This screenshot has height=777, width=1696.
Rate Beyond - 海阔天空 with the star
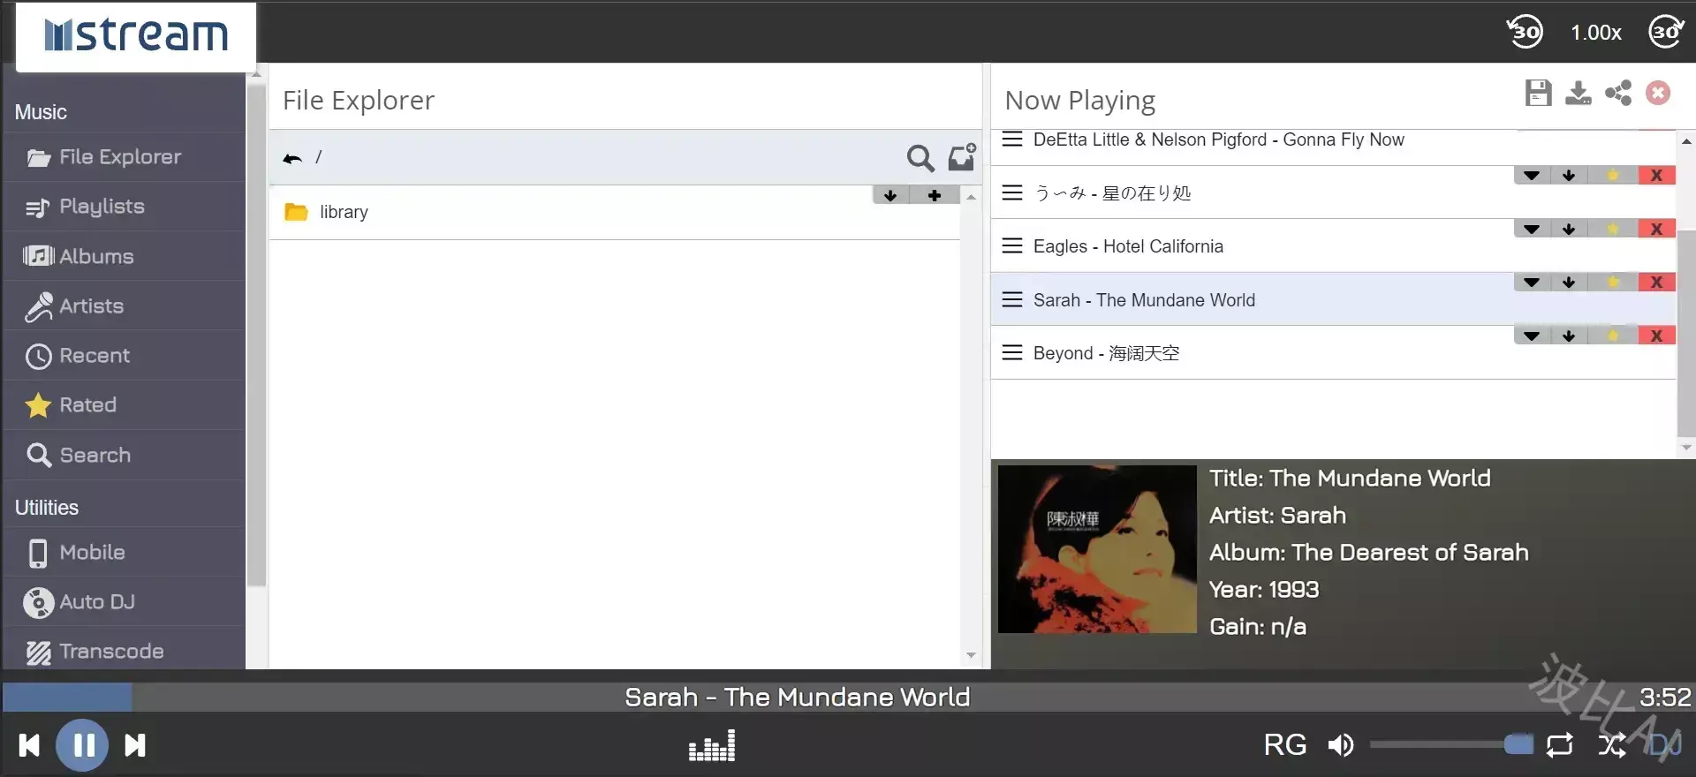1613,336
